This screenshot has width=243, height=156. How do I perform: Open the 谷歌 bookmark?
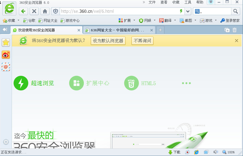click(x=29, y=20)
